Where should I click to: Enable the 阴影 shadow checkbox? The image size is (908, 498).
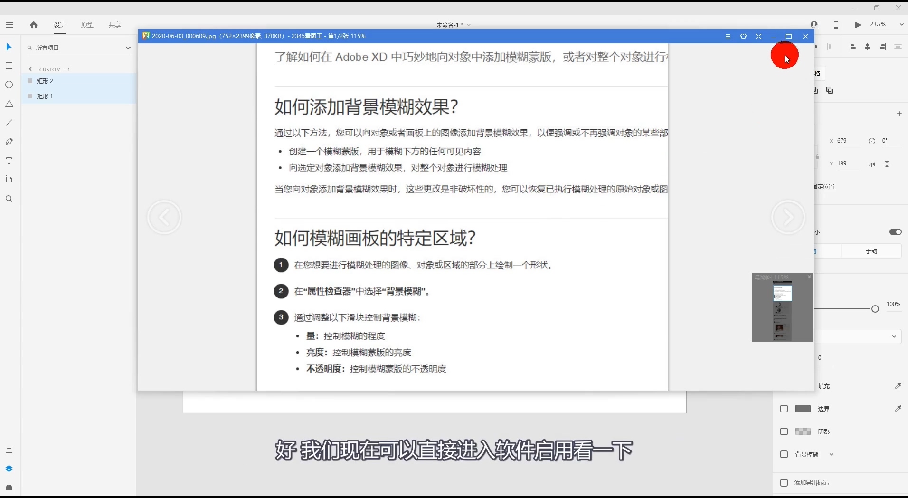(x=784, y=431)
